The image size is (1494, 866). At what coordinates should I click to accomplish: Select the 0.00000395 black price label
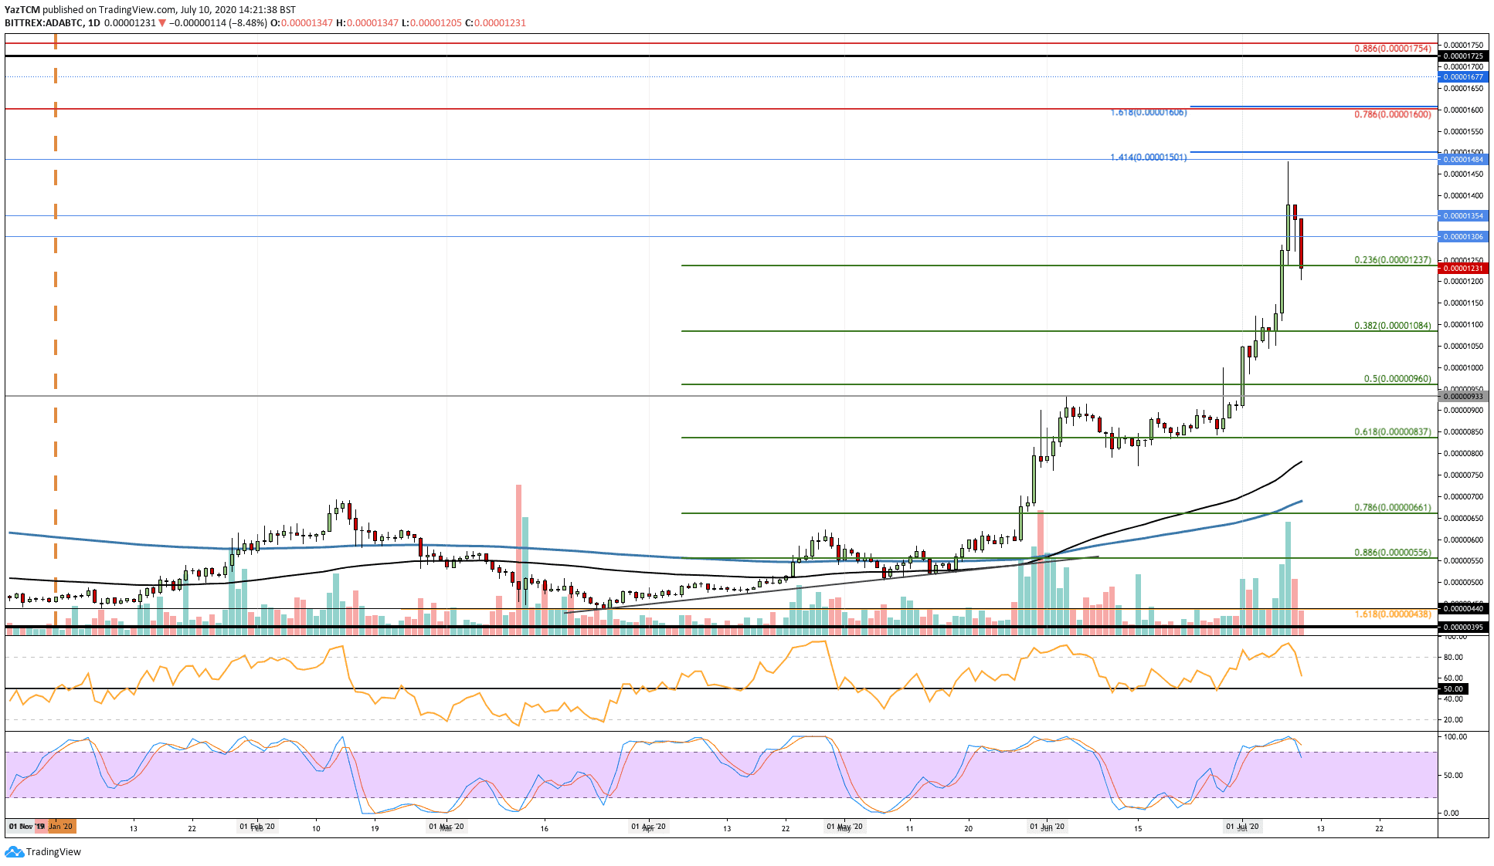point(1463,628)
